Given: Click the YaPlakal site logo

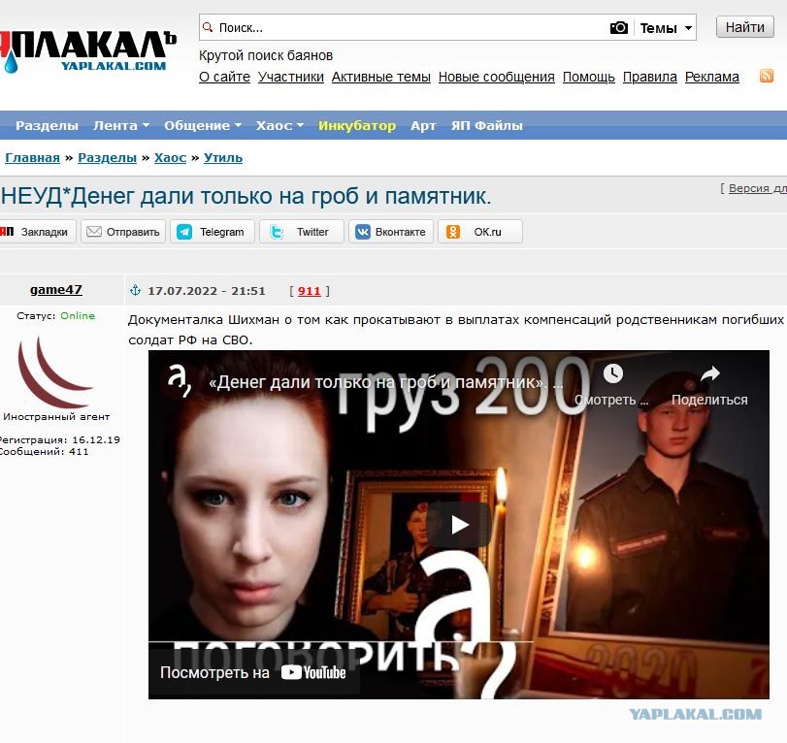Looking at the screenshot, I should 88,51.
